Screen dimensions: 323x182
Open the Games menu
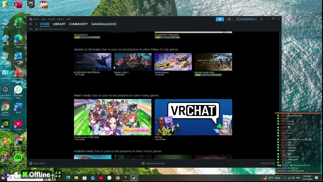tap(61, 19)
